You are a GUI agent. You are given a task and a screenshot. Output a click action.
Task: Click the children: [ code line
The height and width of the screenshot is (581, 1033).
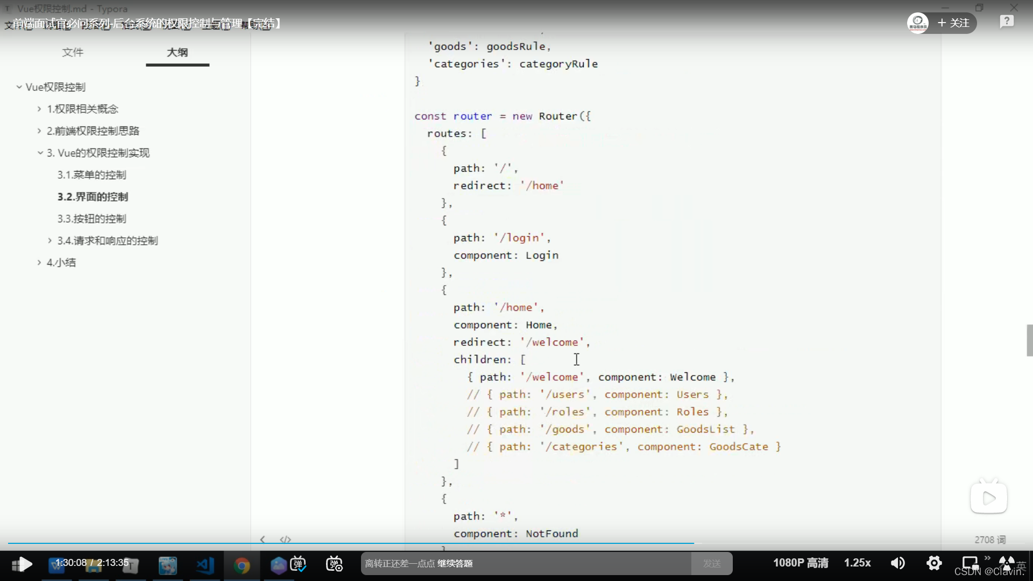click(x=489, y=359)
